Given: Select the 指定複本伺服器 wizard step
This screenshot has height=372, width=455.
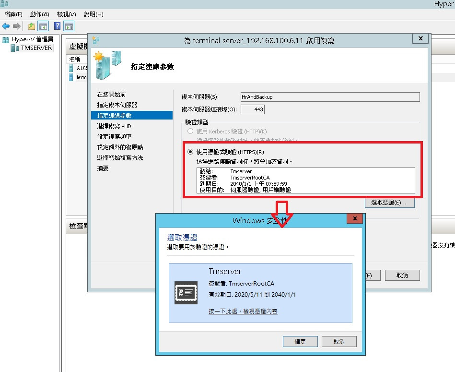Looking at the screenshot, I should coord(117,105).
